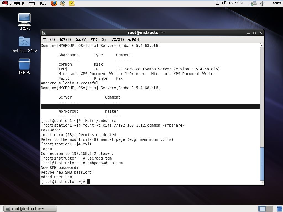
Task: Click the final prompt with the cursor
Action: (x=65, y=182)
